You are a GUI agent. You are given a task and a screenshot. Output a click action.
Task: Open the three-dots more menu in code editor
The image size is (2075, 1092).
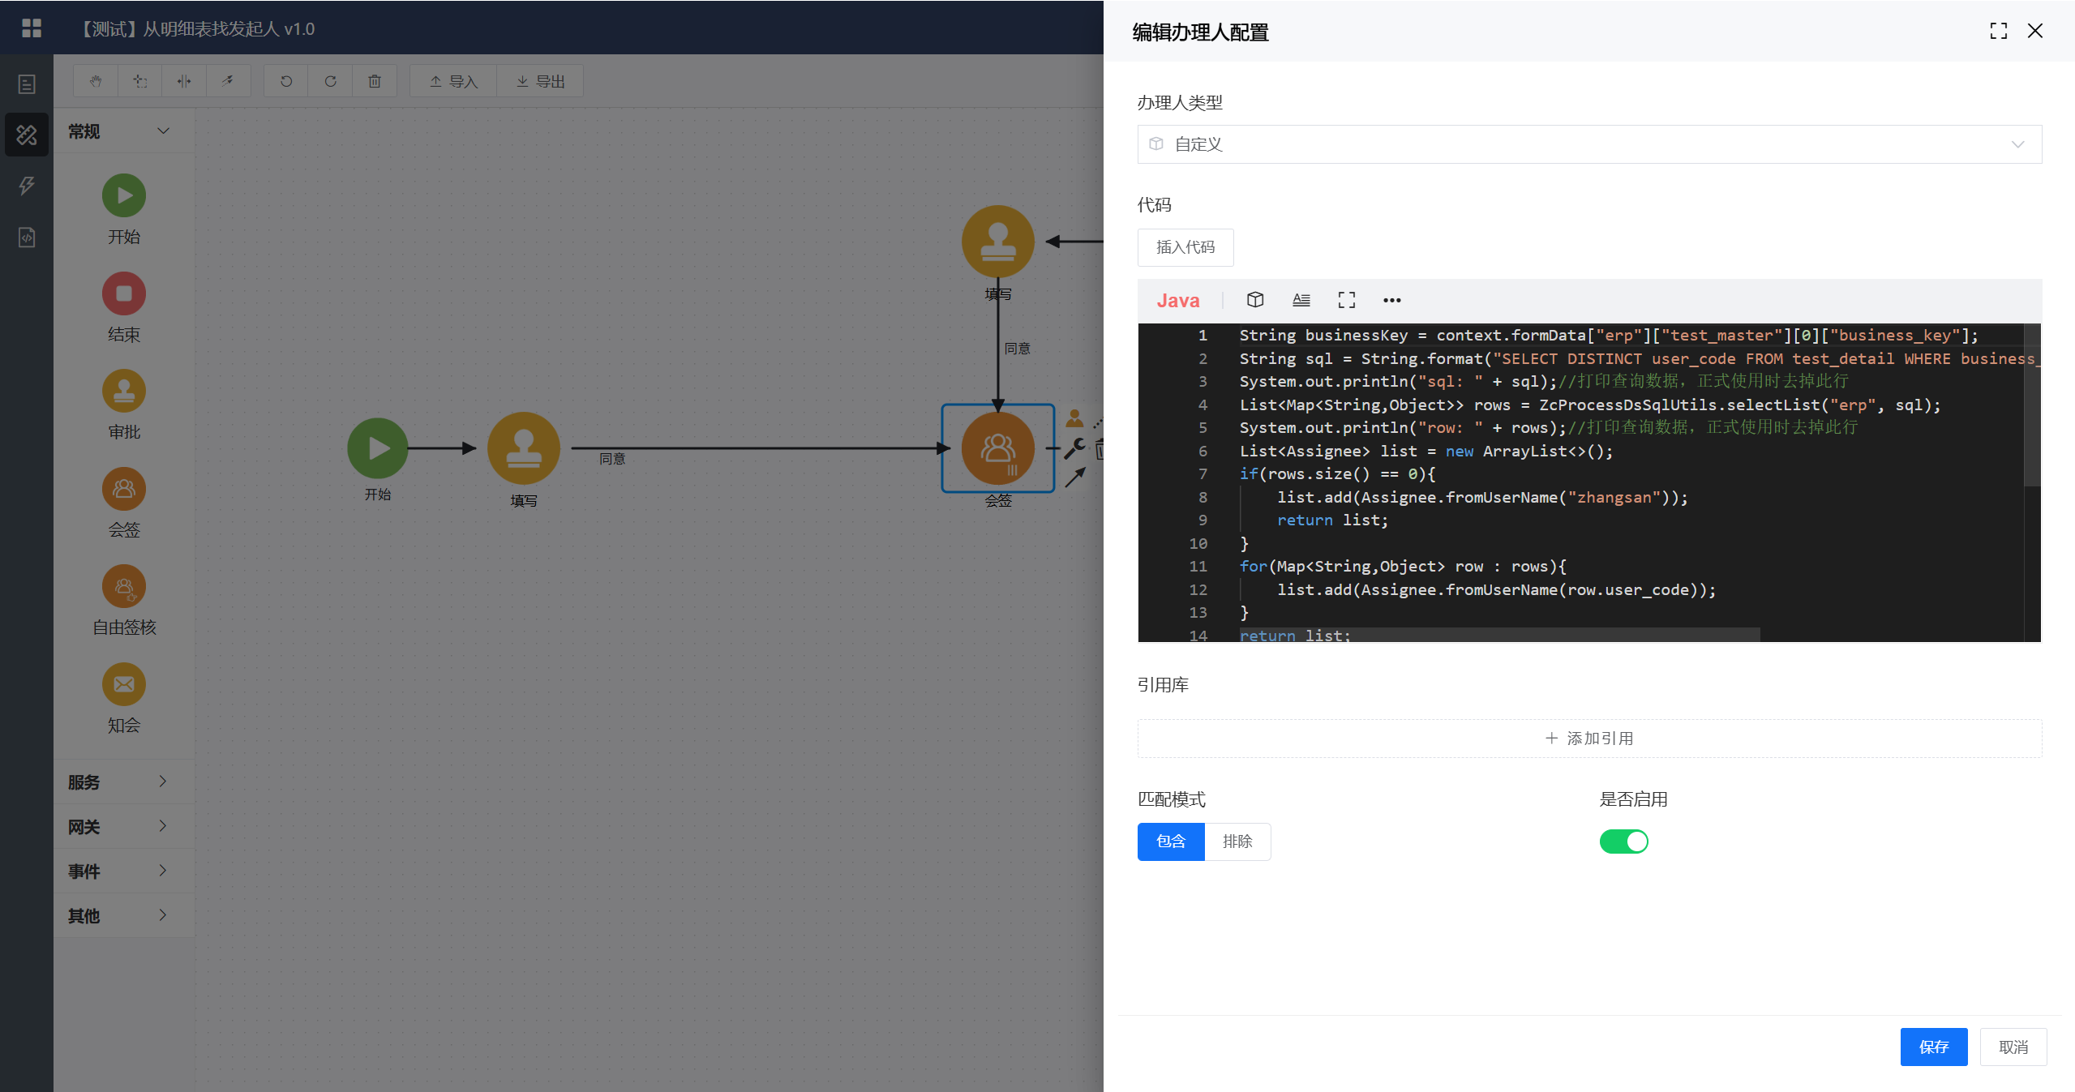coord(1391,300)
